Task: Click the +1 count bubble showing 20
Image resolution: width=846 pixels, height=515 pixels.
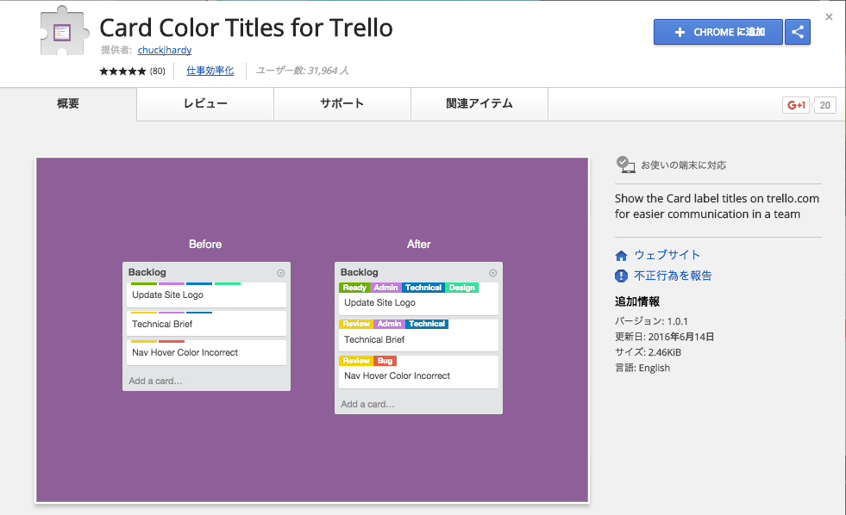Action: click(x=825, y=105)
